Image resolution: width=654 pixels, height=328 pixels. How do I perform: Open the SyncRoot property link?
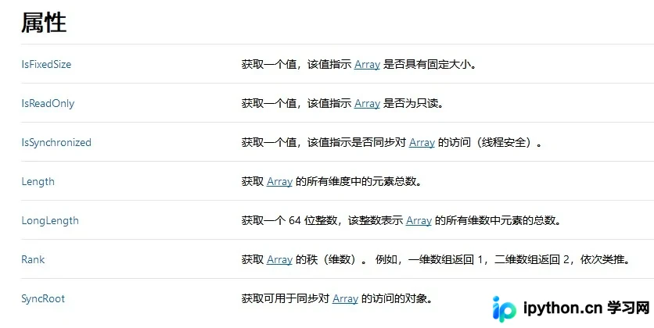click(43, 299)
